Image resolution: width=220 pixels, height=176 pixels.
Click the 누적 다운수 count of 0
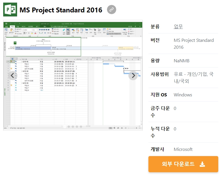point(175,129)
